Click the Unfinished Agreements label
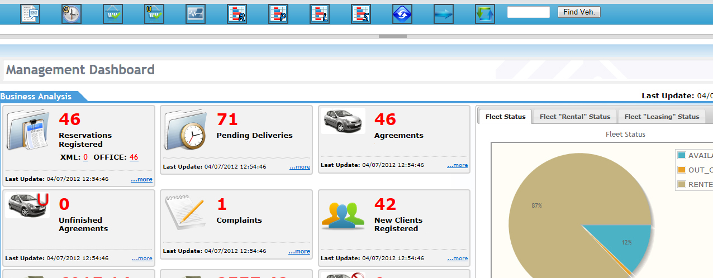 pos(83,224)
